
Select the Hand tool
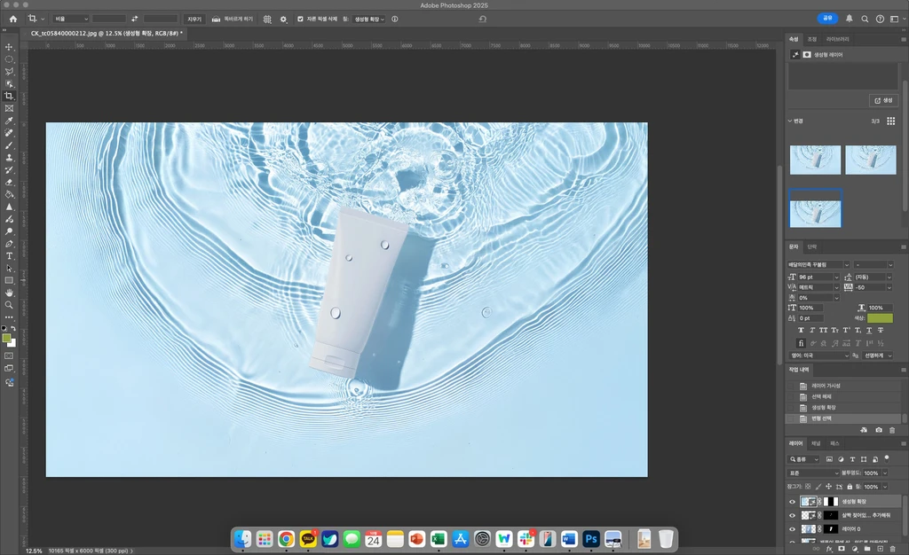click(x=9, y=292)
